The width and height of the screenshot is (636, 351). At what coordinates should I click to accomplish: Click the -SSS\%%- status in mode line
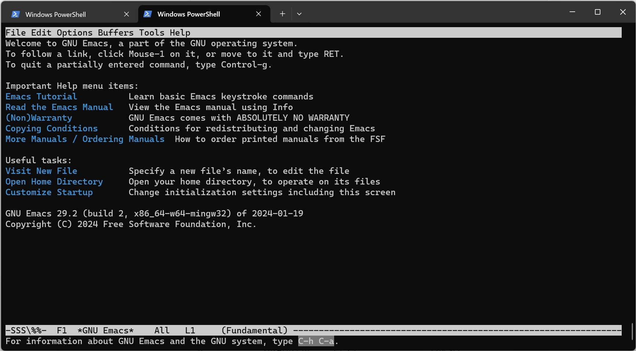[26, 330]
